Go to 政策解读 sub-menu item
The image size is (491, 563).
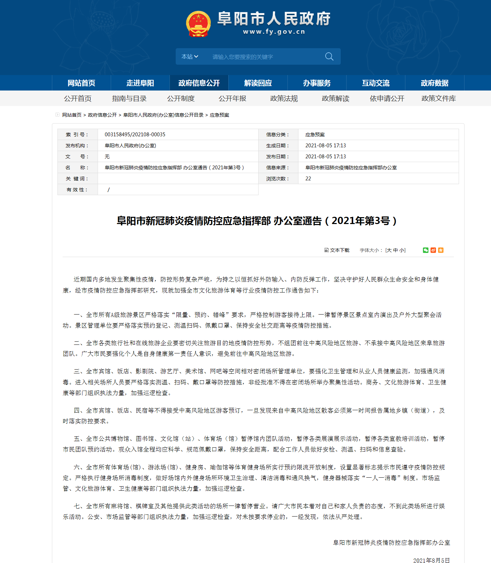pos(336,98)
